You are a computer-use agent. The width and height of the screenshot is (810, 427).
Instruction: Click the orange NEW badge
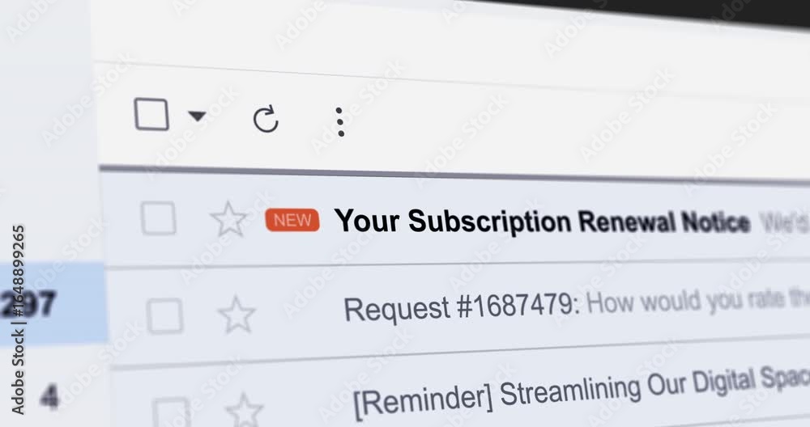point(292,220)
